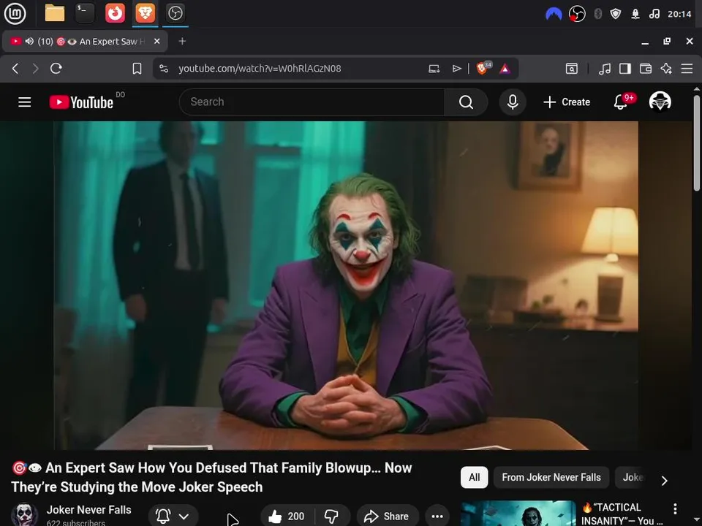This screenshot has width=702, height=526.
Task: View site information icon in address bar
Action: 164,69
